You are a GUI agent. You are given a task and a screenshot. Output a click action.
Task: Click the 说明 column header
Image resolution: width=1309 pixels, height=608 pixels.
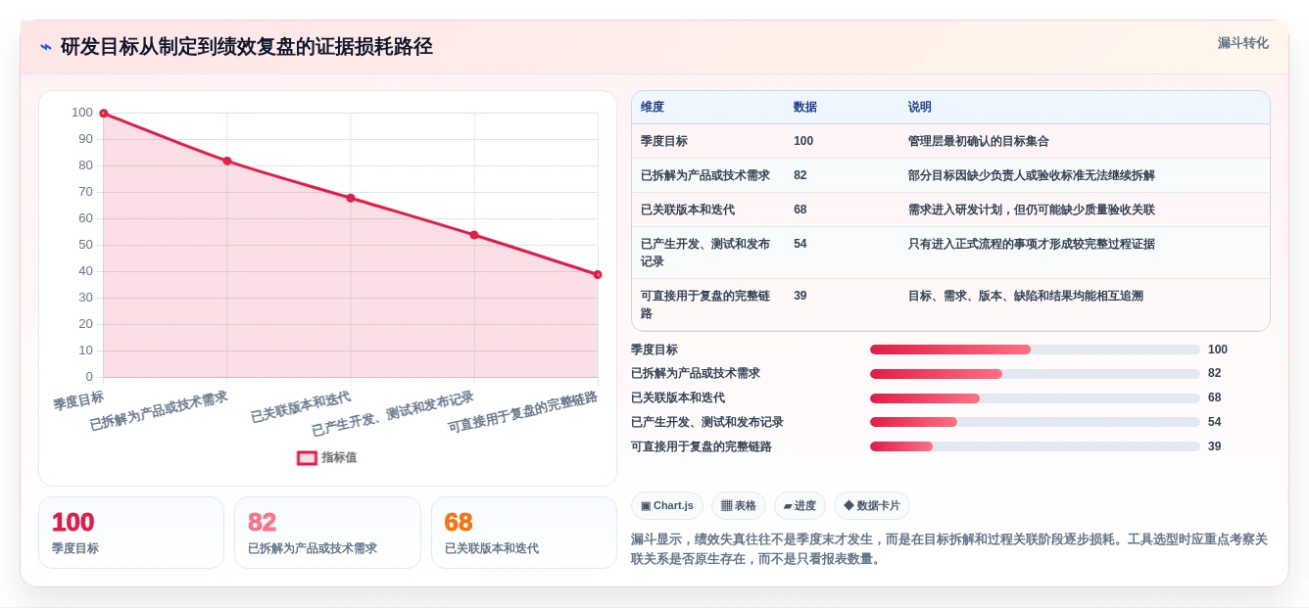coord(920,107)
